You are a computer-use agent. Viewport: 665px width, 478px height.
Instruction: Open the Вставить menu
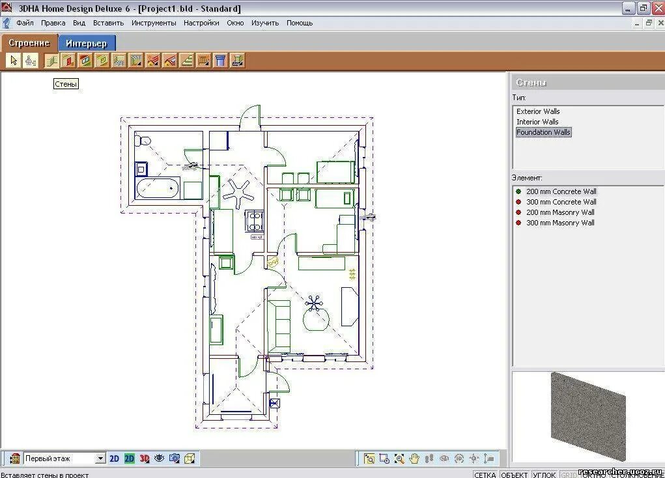(108, 23)
